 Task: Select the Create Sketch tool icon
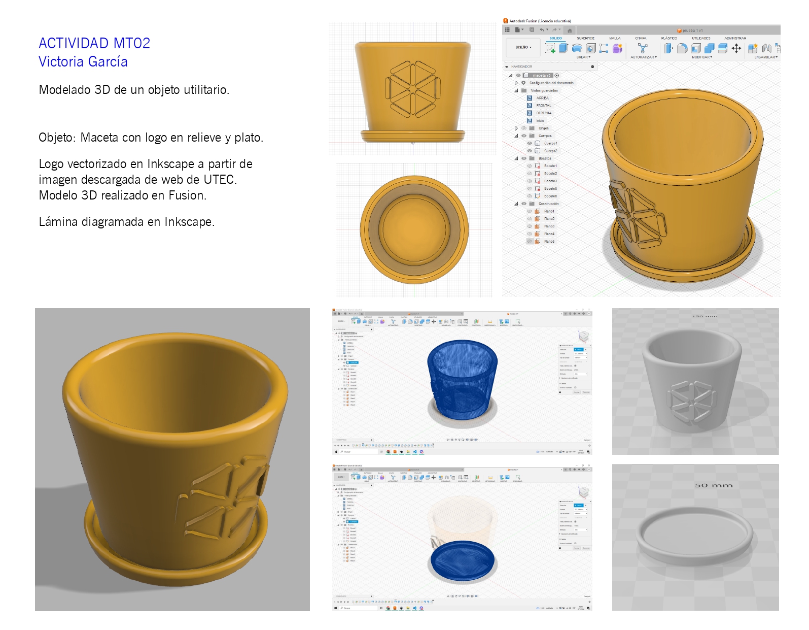click(550, 48)
